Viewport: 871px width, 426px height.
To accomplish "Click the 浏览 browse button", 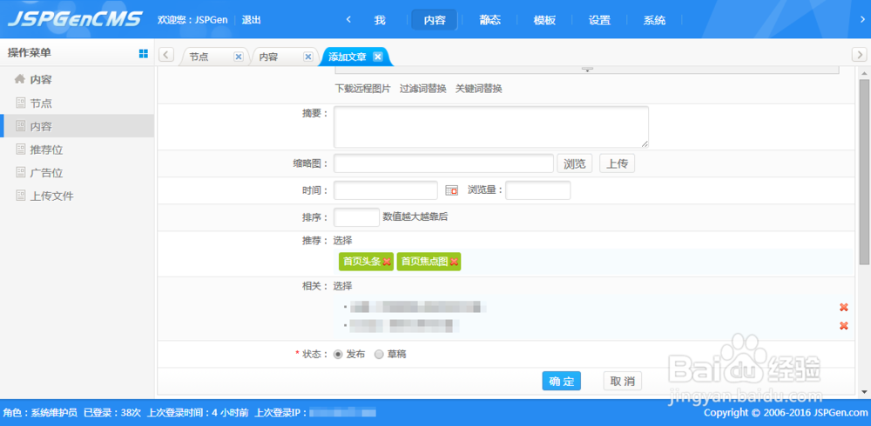I will click(x=574, y=163).
